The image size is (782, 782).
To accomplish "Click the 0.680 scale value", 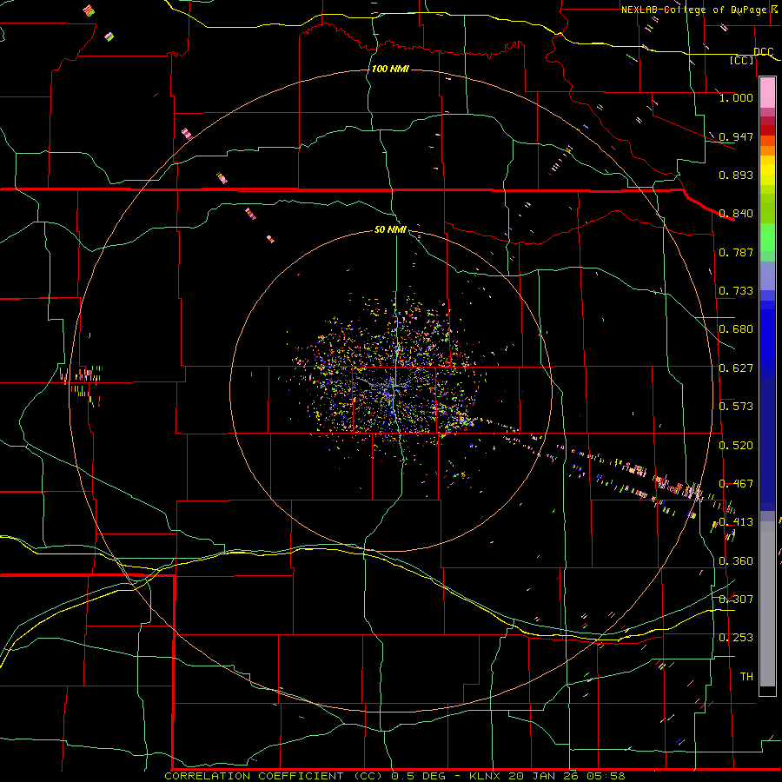I will [x=736, y=329].
